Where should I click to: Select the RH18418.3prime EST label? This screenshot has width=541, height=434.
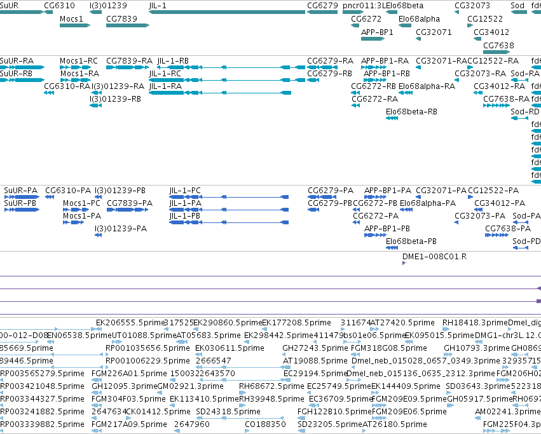click(475, 323)
